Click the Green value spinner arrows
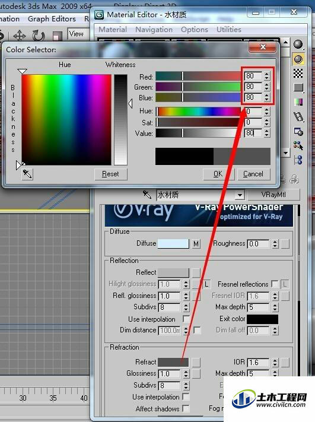Screen dimensions: 315x422 pos(266,87)
